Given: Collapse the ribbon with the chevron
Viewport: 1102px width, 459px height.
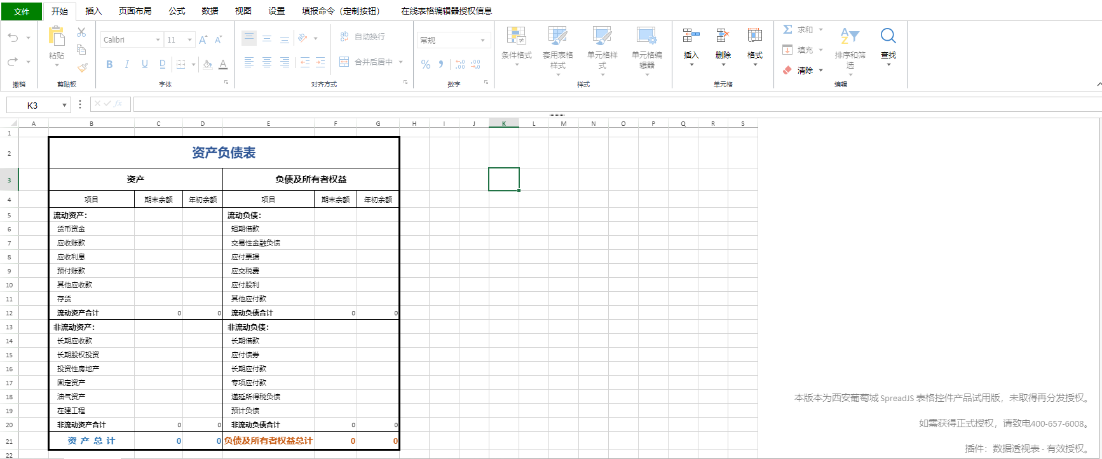Looking at the screenshot, I should tap(1098, 84).
